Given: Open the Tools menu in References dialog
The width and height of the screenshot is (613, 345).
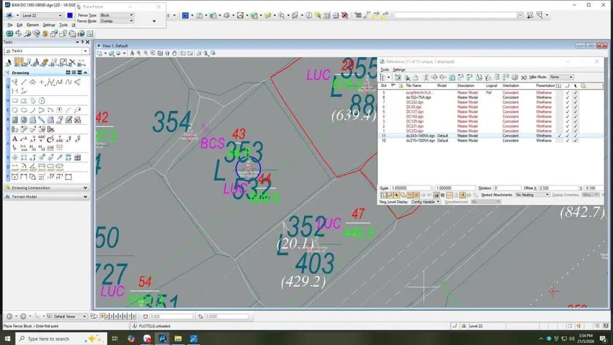Looking at the screenshot, I should click(385, 69).
